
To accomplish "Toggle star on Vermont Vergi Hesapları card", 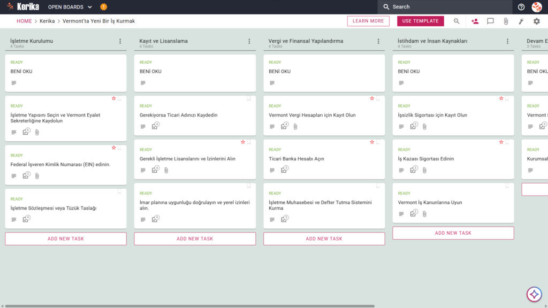I will (x=372, y=98).
